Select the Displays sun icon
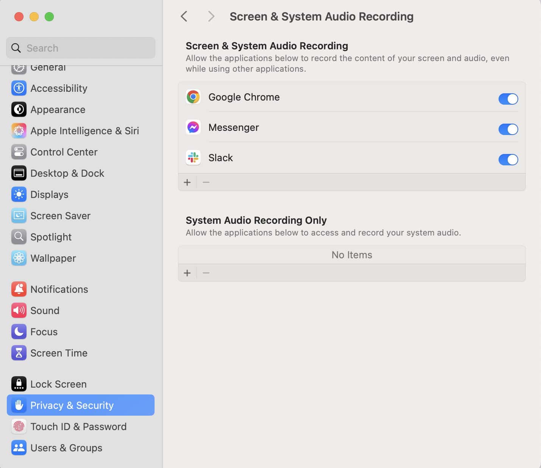 [19, 195]
